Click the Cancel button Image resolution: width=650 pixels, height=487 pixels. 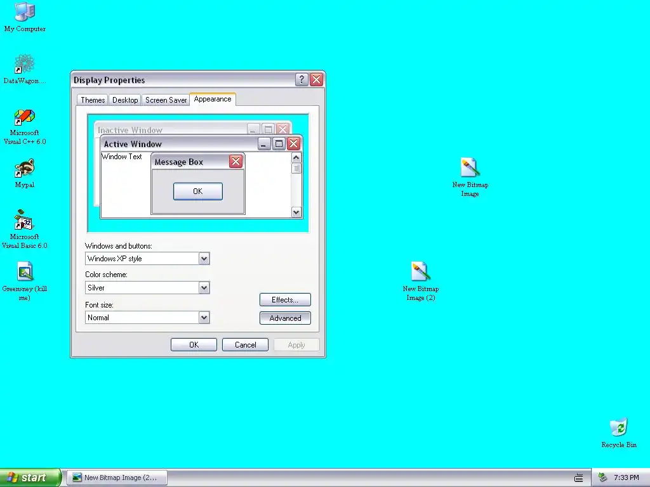click(245, 345)
